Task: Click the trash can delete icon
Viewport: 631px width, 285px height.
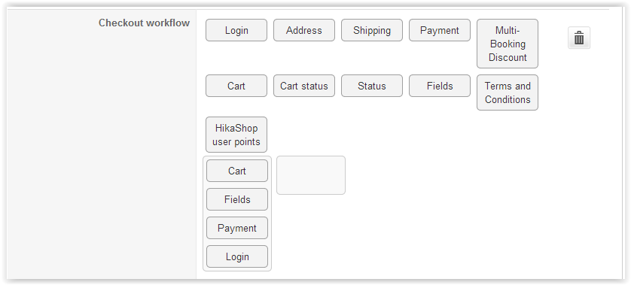Action: pos(579,38)
